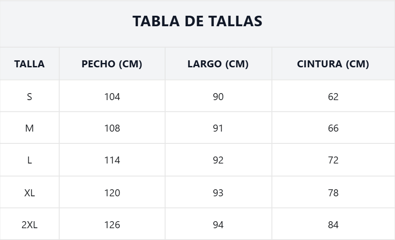Click the size M row label
Image resolution: width=395 pixels, height=240 pixels.
point(29,129)
